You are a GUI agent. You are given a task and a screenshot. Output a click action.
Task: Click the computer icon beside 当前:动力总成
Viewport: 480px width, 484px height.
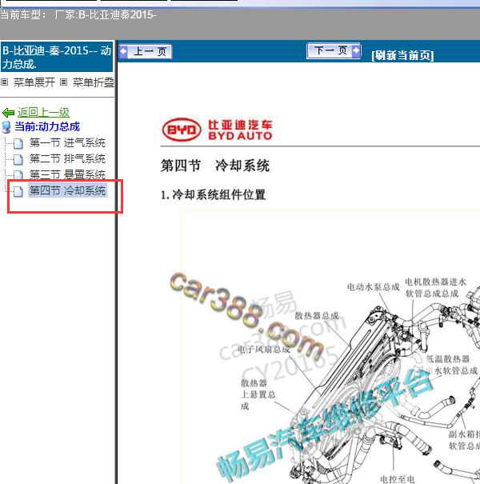click(x=6, y=127)
